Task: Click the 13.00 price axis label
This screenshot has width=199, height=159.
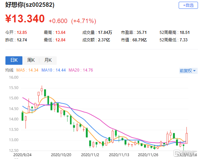Action: [14, 140]
